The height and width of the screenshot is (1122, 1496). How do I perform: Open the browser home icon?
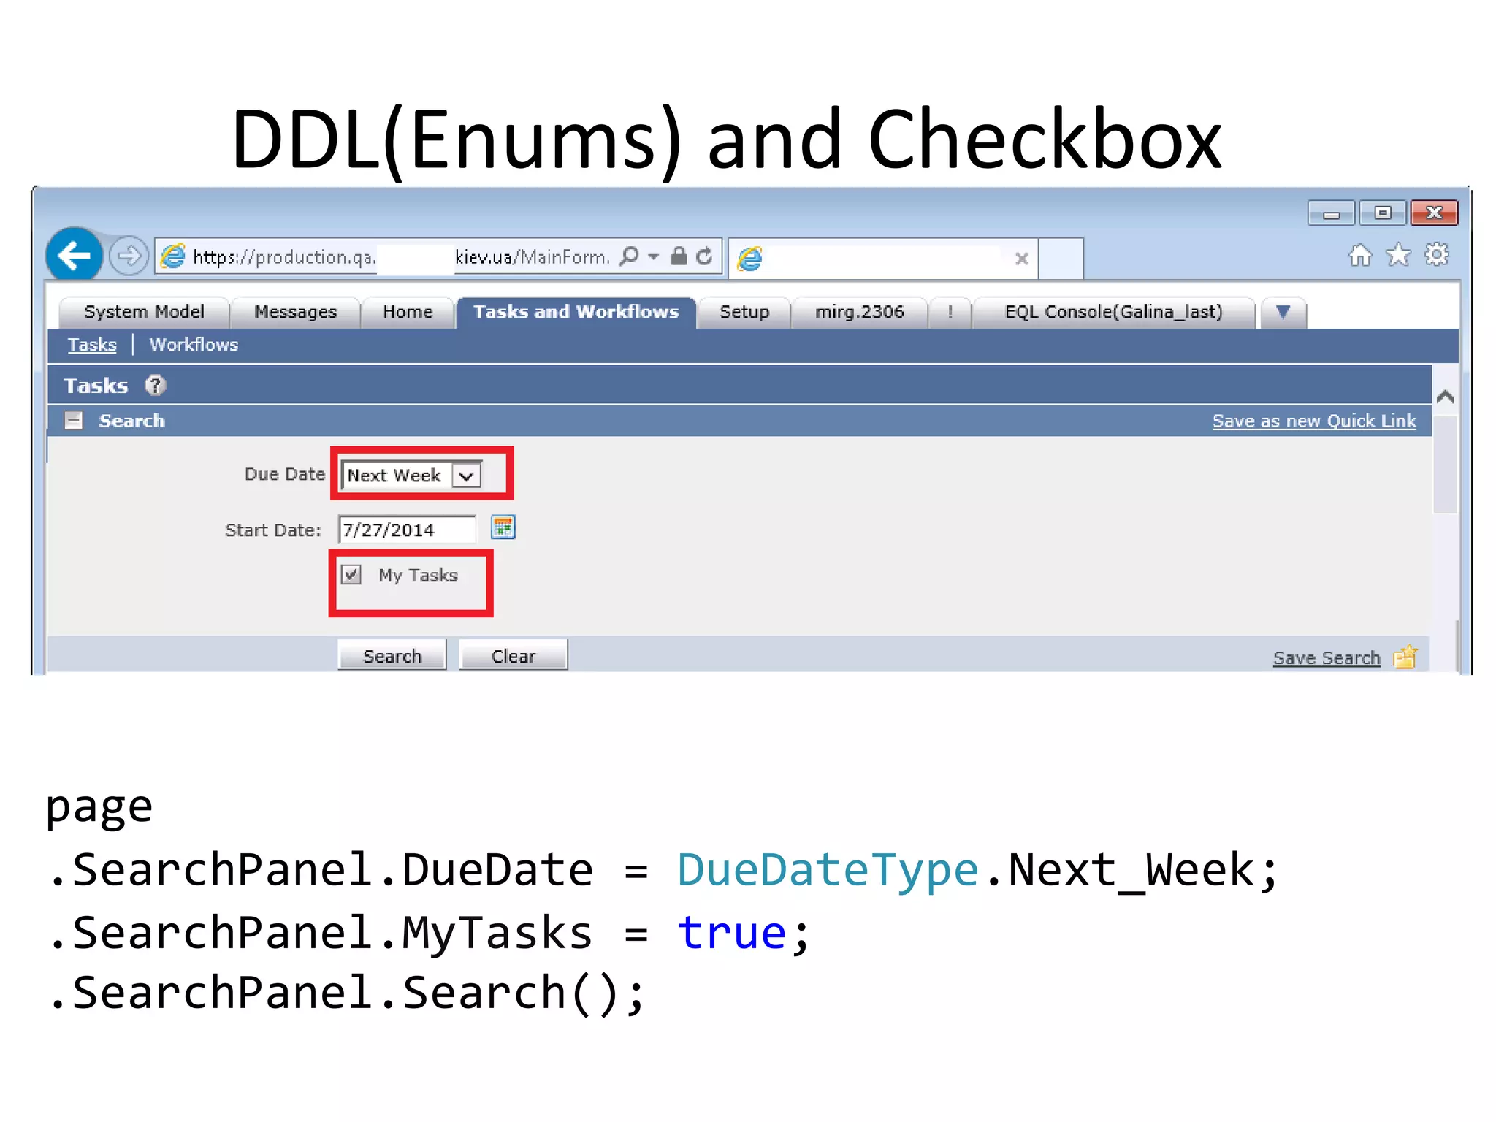[x=1359, y=256]
